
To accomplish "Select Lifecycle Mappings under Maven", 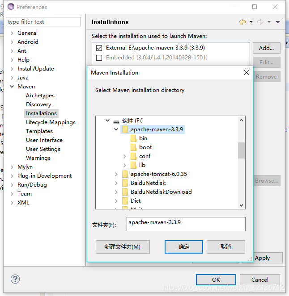I will [x=51, y=122].
